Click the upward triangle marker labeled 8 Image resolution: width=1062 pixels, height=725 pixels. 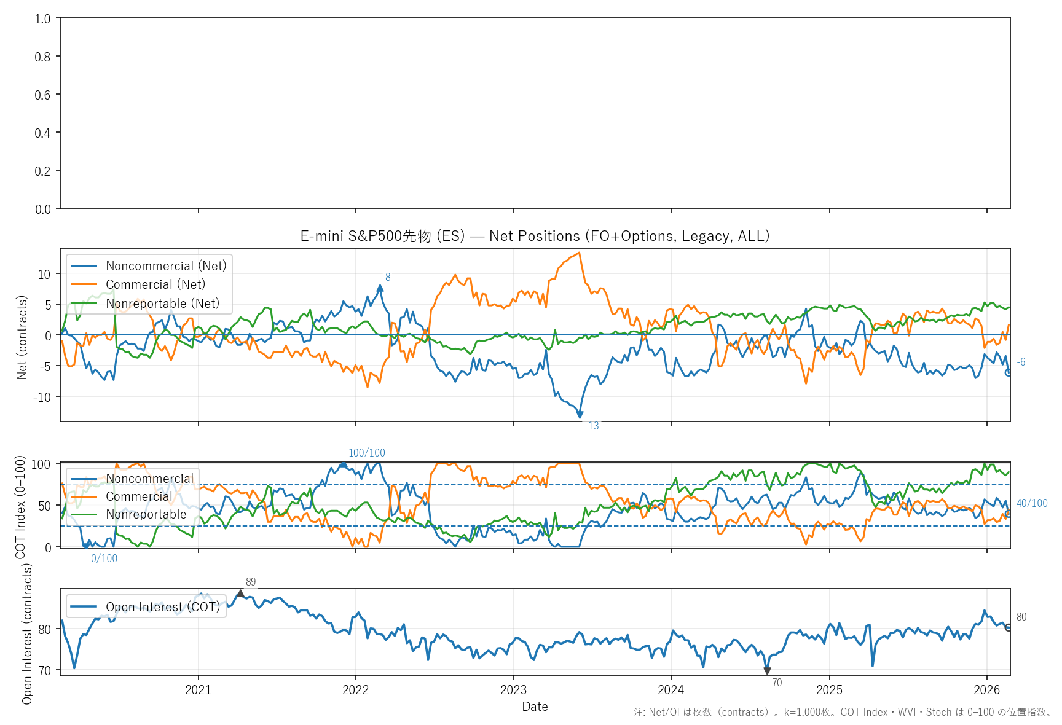pyautogui.click(x=380, y=288)
